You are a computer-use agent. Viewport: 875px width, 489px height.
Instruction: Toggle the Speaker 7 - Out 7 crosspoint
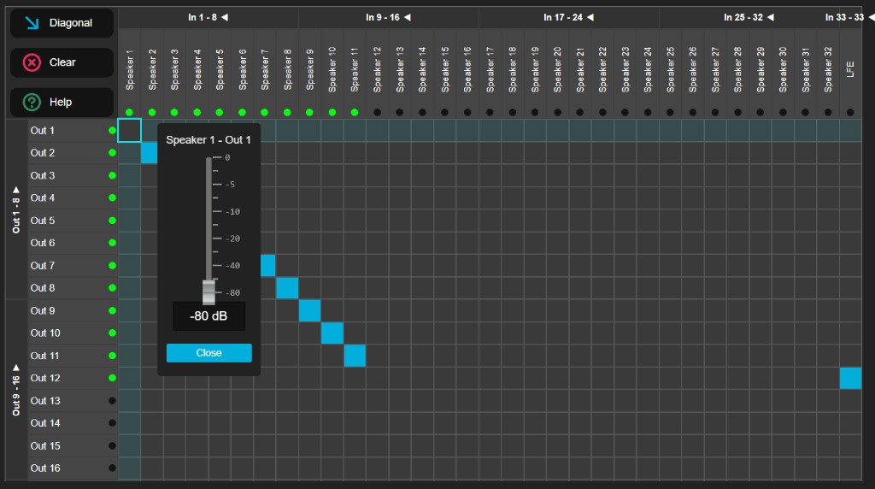point(267,266)
